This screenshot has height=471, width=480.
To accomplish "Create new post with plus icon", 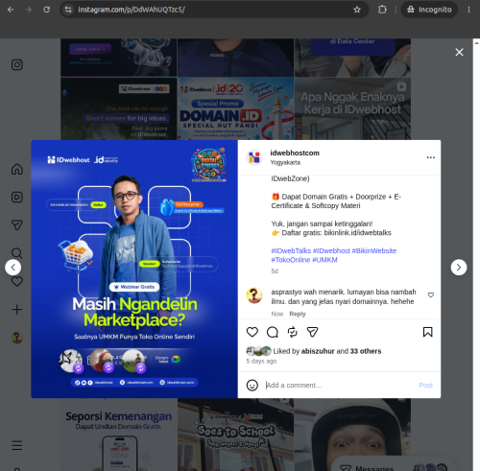I will (17, 310).
